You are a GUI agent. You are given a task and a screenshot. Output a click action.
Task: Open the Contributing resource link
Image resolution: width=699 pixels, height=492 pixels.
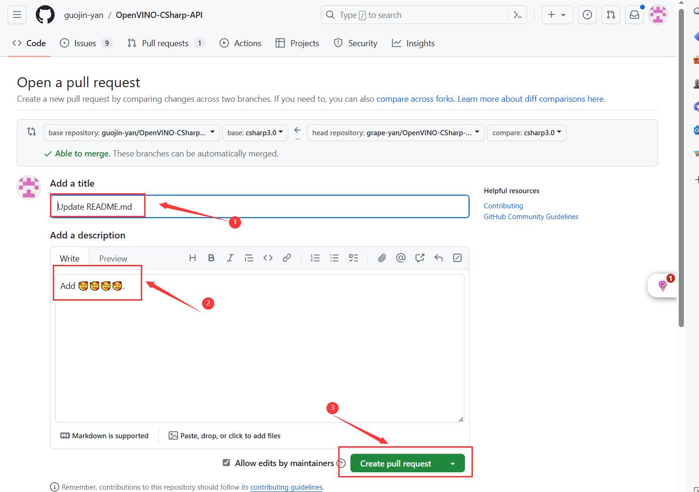click(503, 206)
